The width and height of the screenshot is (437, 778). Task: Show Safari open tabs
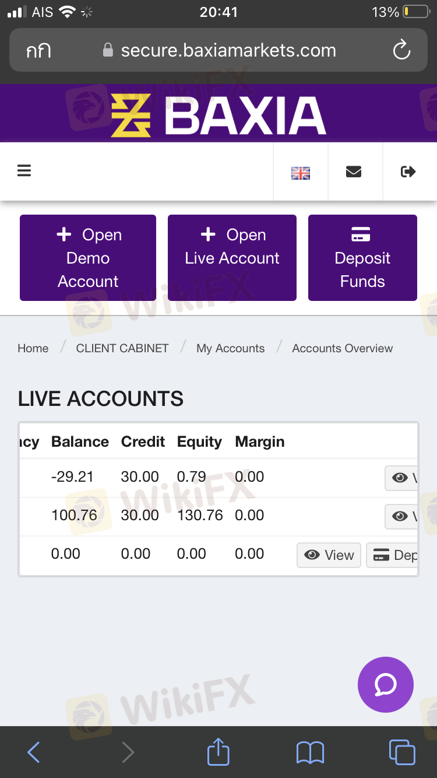(402, 752)
